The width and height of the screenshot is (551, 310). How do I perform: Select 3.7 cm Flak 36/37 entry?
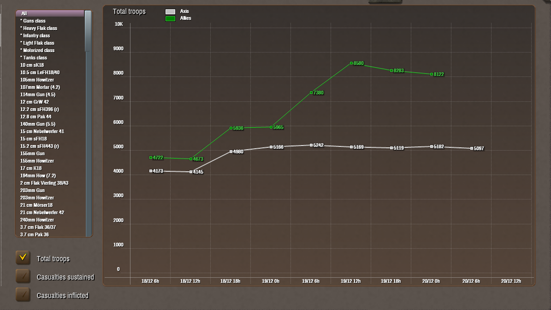coord(50,227)
